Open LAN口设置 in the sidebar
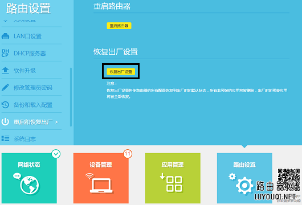 click(x=27, y=36)
